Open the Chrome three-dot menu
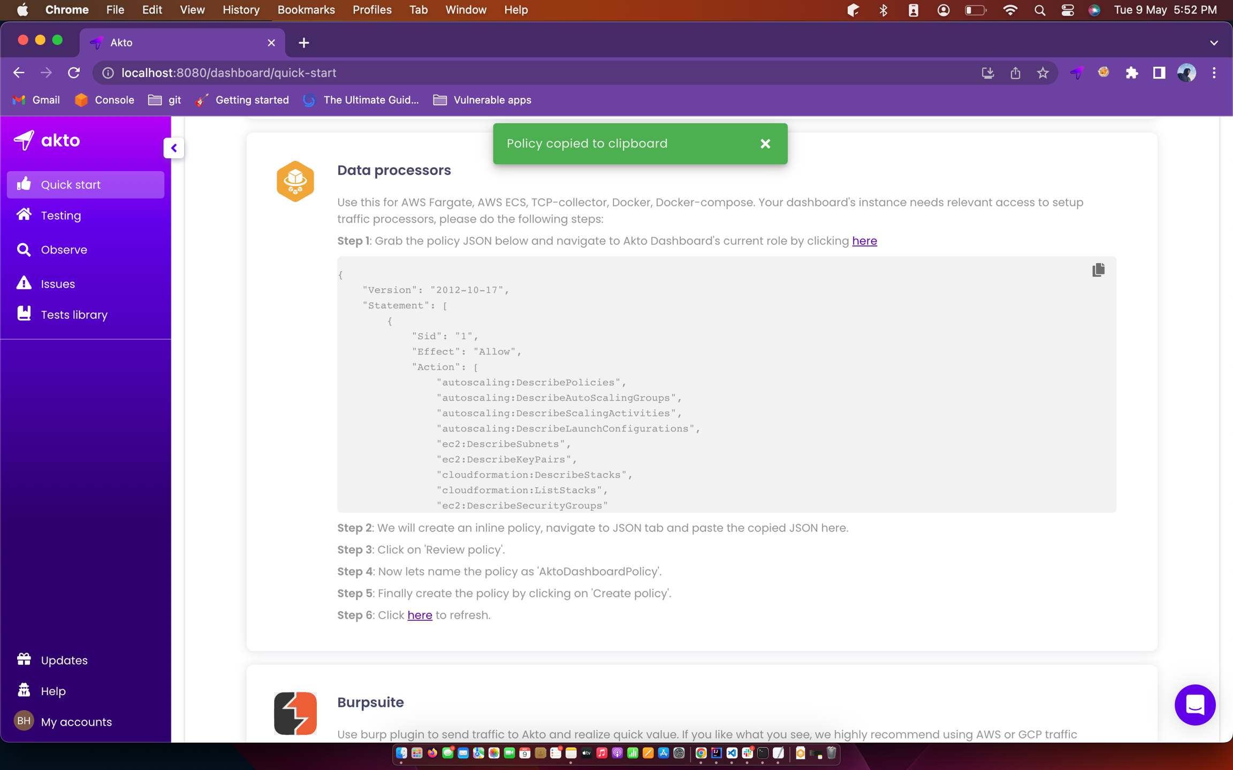This screenshot has height=770, width=1233. (x=1214, y=73)
